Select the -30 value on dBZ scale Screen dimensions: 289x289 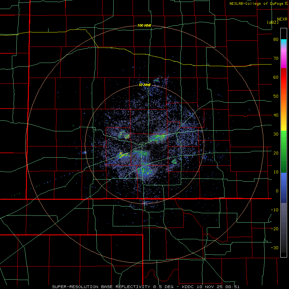[x=275, y=248]
